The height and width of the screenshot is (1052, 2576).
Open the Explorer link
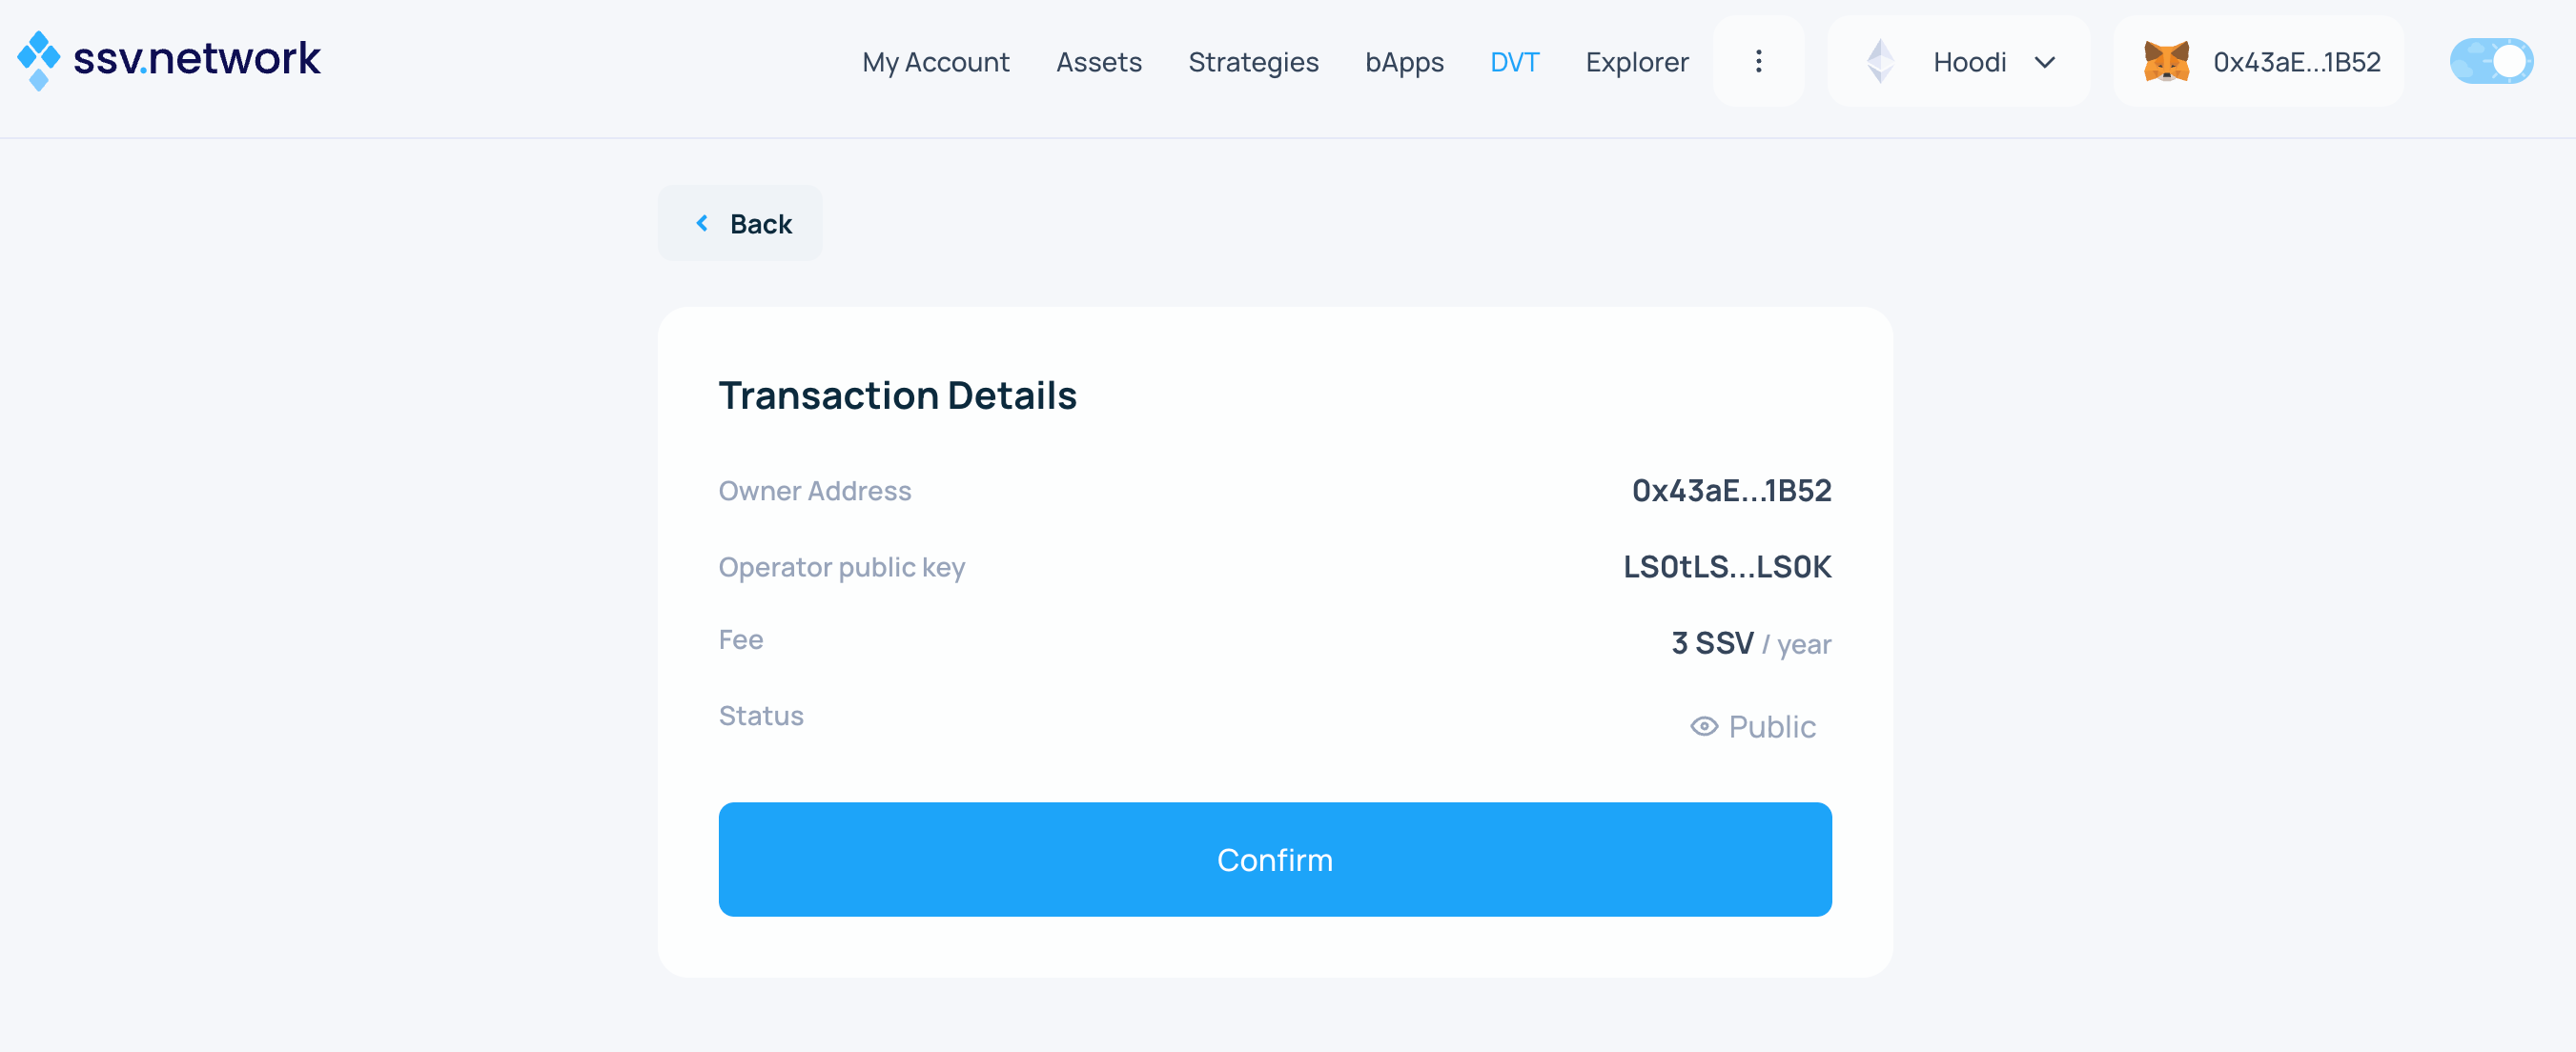coord(1636,62)
